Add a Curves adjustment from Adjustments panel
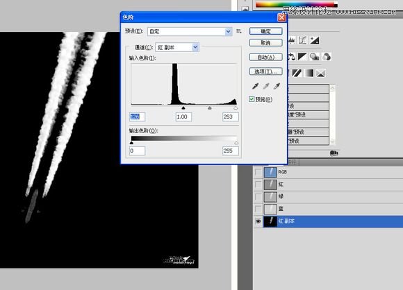The width and height of the screenshot is (403, 290). click(x=302, y=40)
